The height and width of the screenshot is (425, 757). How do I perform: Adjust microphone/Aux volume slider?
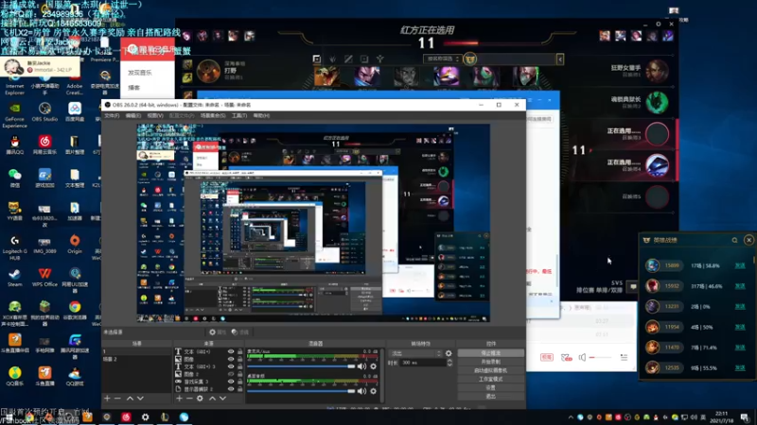(x=301, y=366)
